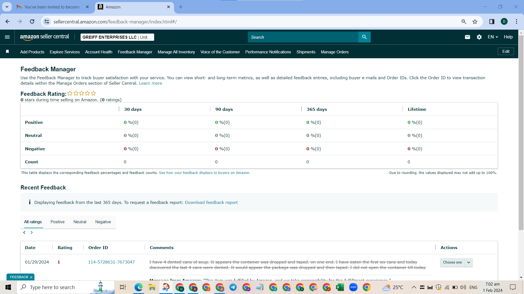Click the search magnifier button
The height and width of the screenshot is (294, 524).
(364, 37)
